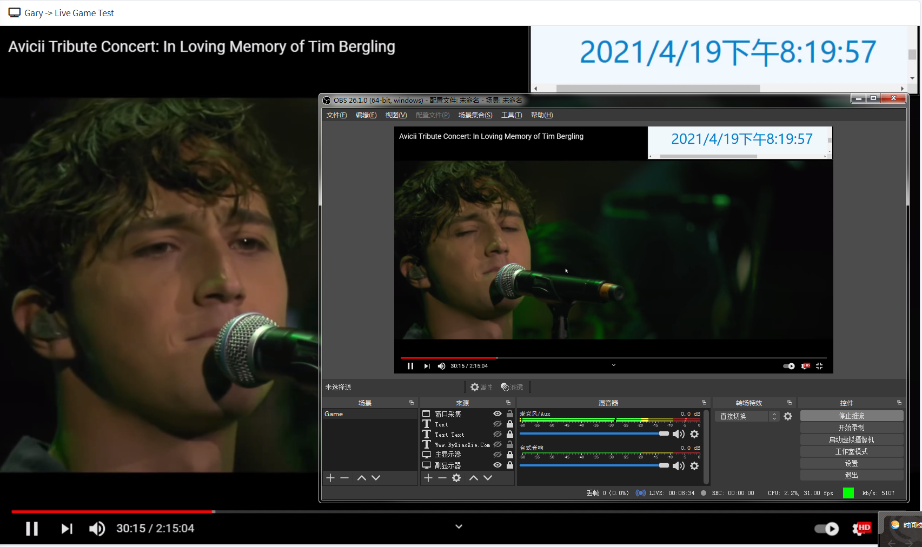Screen dimensions: 922x547
Task: Undock the 混音器 mixer panel
Action: click(704, 403)
